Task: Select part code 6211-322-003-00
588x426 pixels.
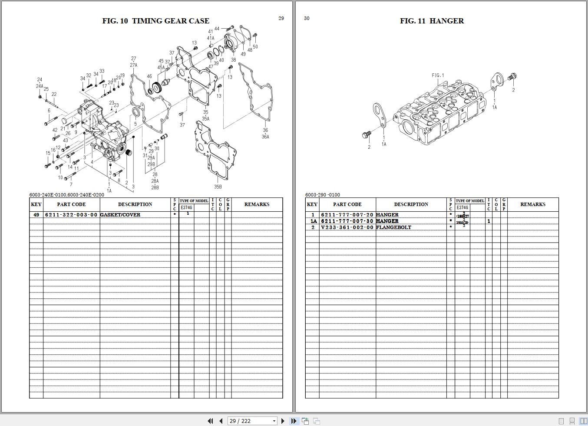Action: [x=71, y=215]
